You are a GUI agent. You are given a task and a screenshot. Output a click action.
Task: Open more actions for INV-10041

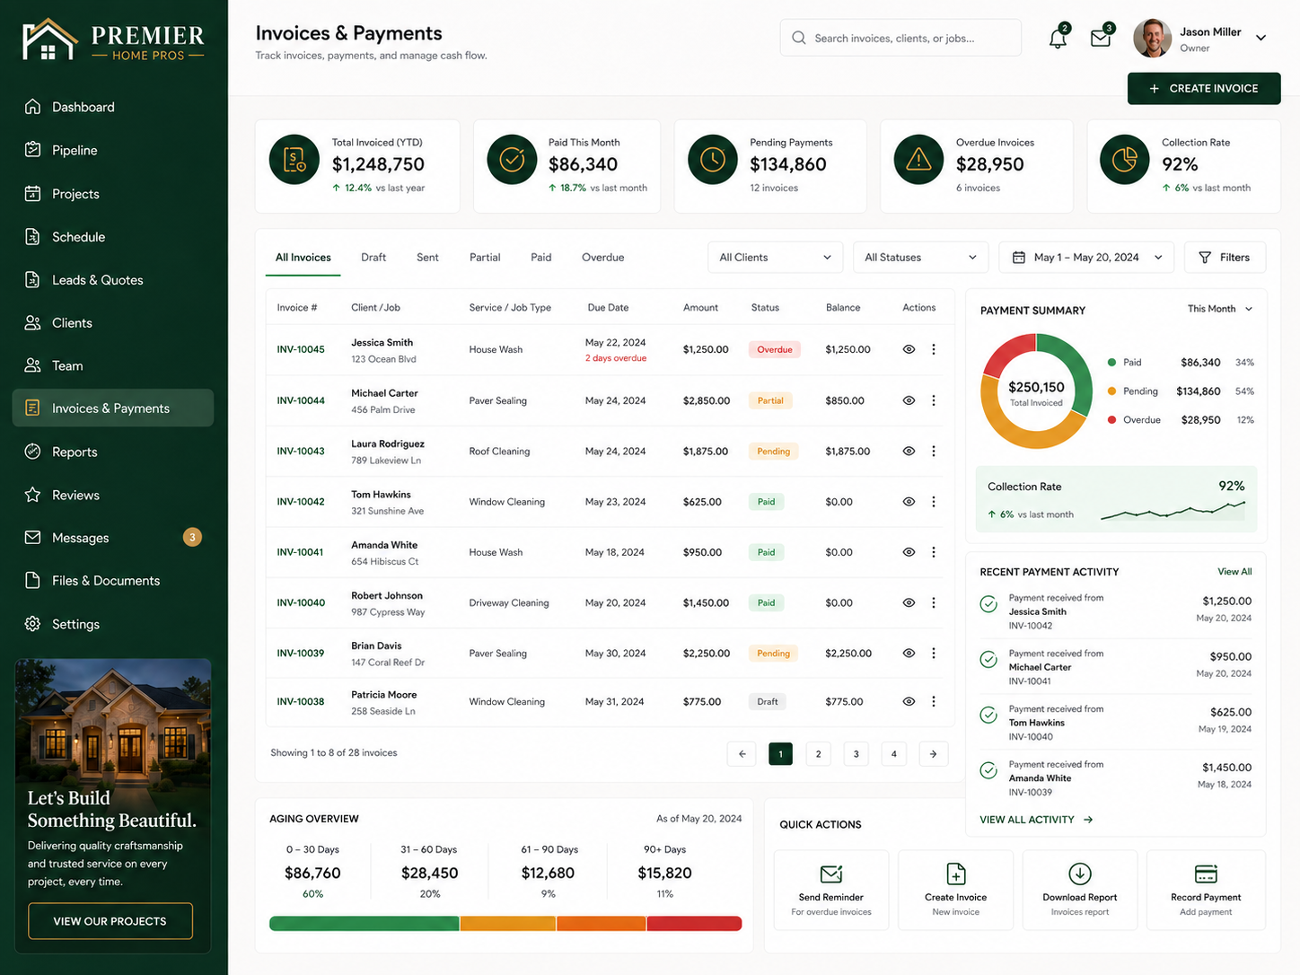click(934, 552)
